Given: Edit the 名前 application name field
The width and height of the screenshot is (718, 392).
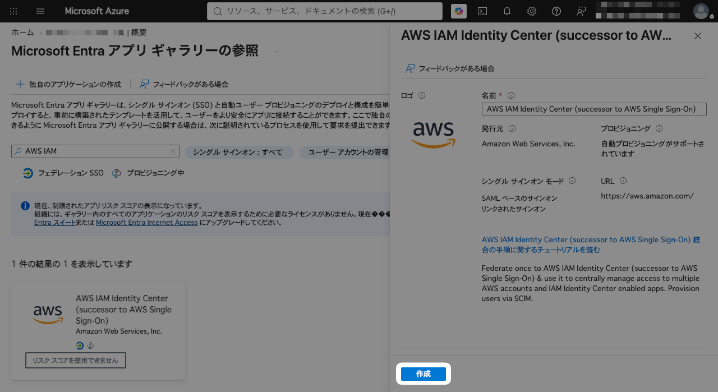Looking at the screenshot, I should pyautogui.click(x=594, y=109).
